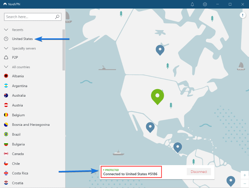Screen dimensions: 249x188
Task: Open the notifications bell icon
Action: point(192,4)
